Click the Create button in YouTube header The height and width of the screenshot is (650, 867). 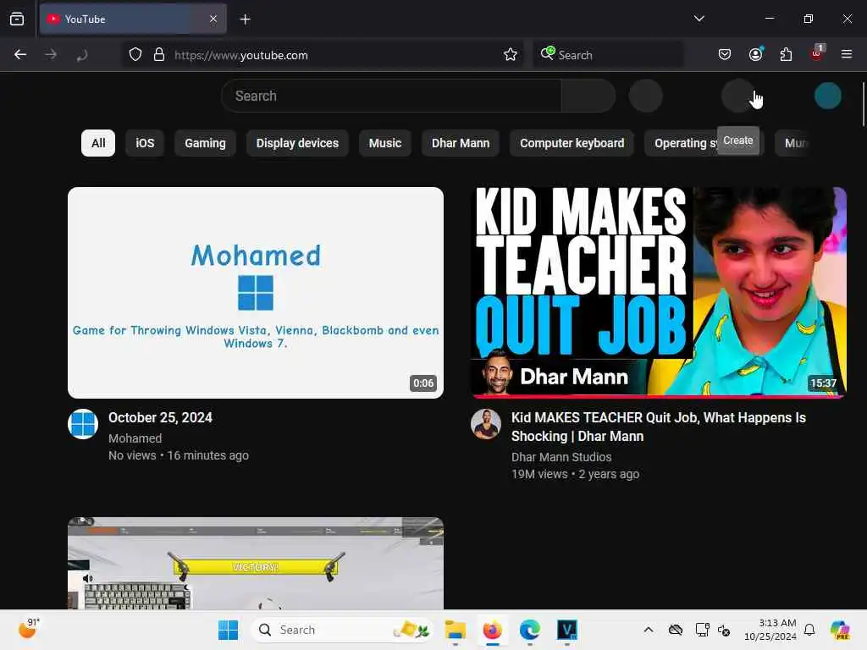click(x=738, y=96)
